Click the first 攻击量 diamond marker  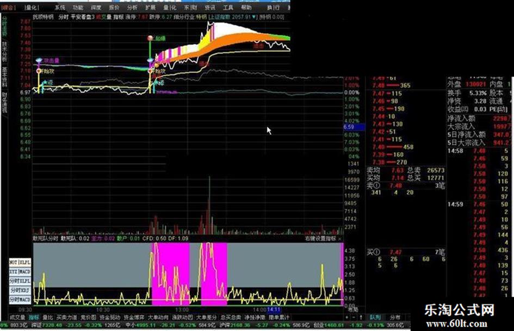39,60
